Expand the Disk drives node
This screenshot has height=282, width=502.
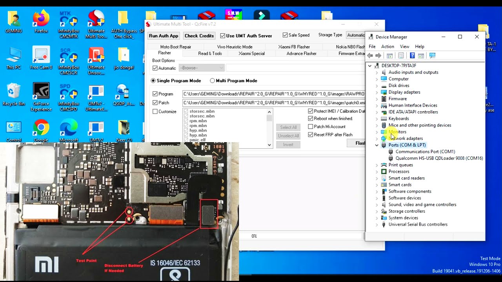click(x=377, y=85)
